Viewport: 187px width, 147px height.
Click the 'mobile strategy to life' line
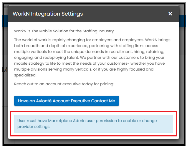click(x=89, y=64)
